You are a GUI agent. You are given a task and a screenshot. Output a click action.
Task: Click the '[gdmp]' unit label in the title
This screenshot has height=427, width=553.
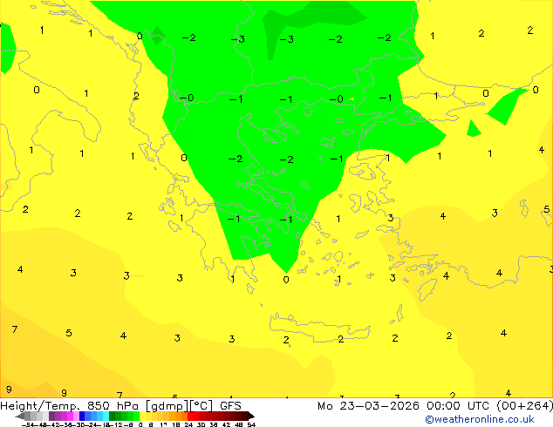tap(167, 406)
